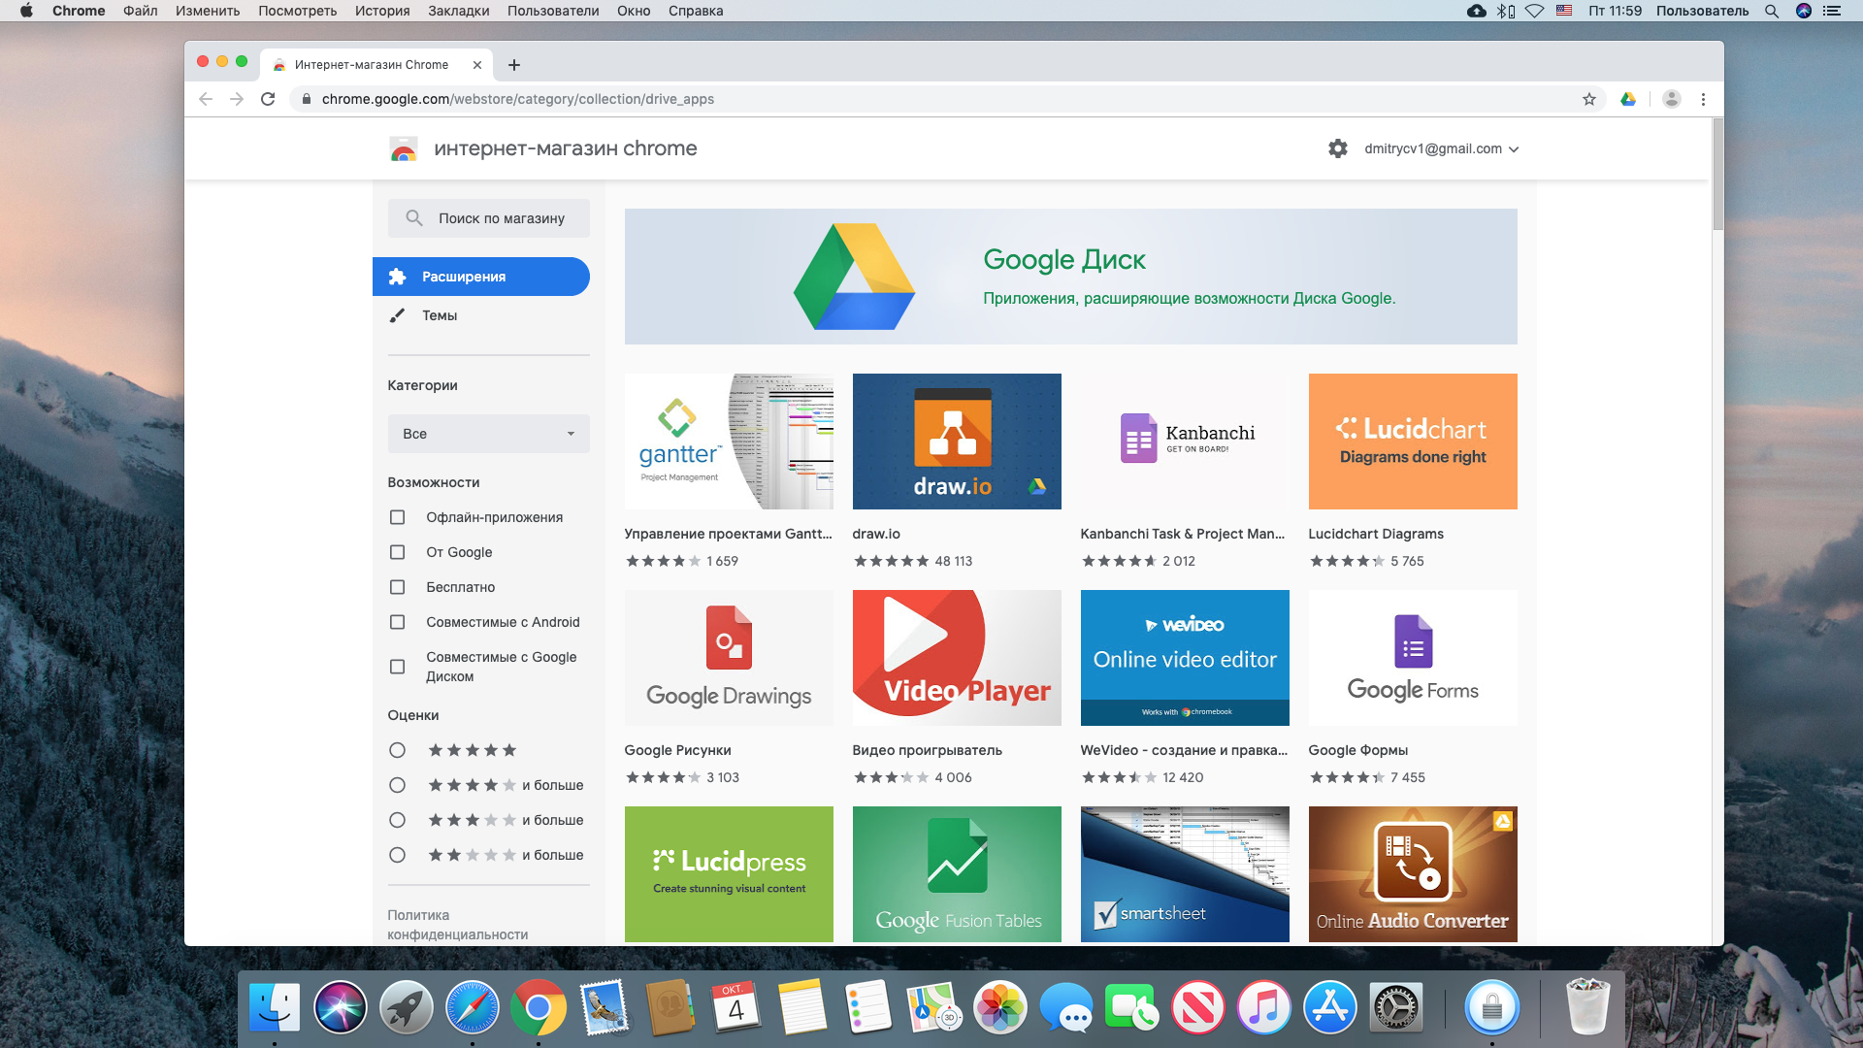Open web store settings gear
This screenshot has height=1048, width=1863.
[1338, 148]
